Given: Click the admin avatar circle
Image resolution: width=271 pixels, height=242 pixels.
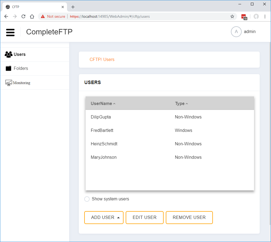Looking at the screenshot, I should tap(236, 31).
